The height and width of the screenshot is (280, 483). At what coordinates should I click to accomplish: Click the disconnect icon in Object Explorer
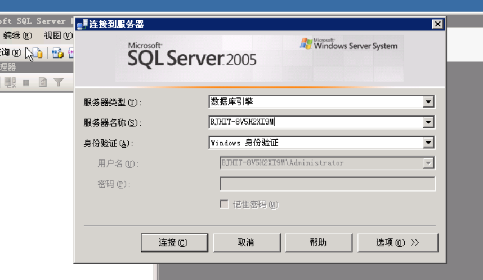click(x=10, y=82)
